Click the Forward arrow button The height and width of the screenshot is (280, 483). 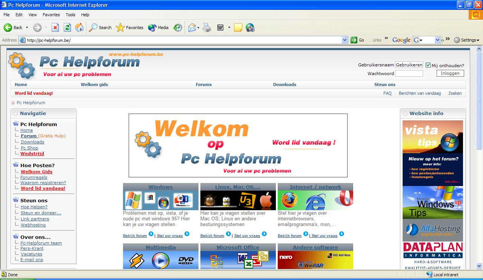tap(37, 28)
